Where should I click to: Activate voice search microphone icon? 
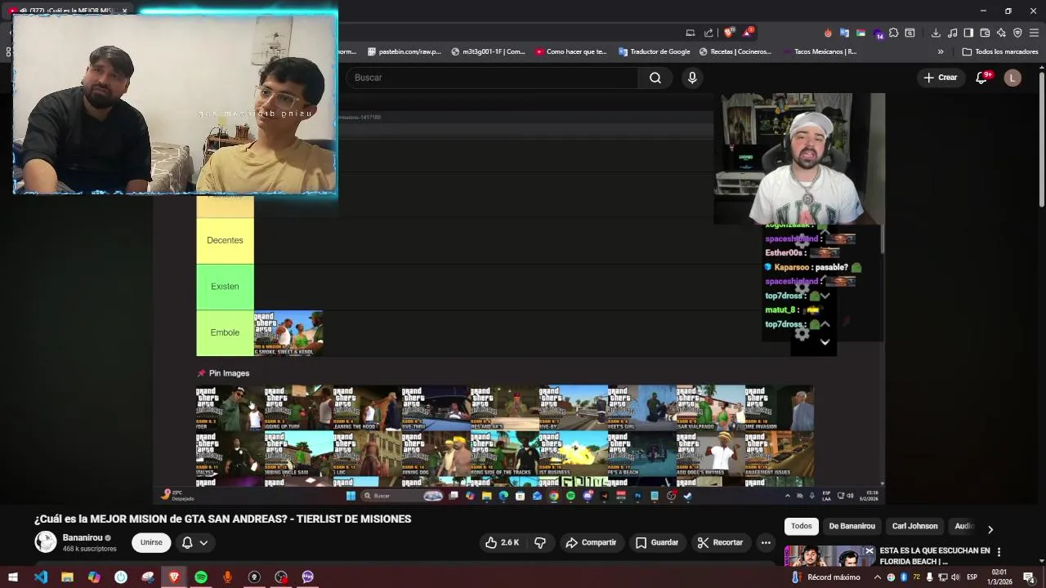(x=692, y=78)
